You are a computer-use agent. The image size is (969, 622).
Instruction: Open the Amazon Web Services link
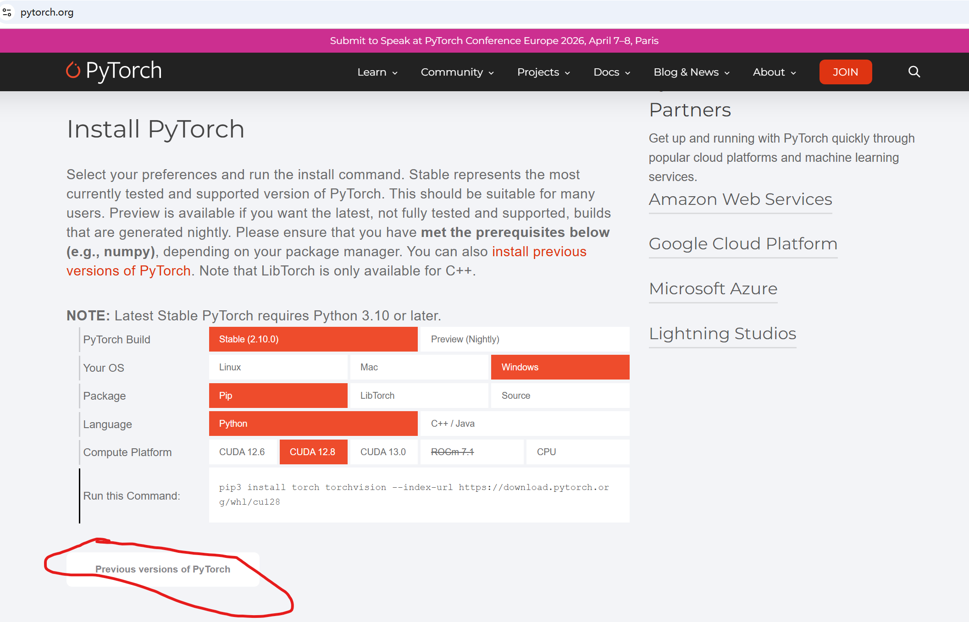740,199
